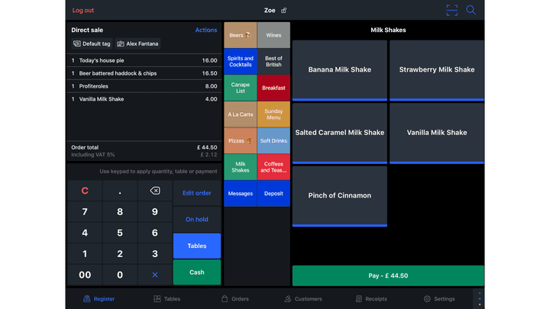
Task: Open the Settings gear tab
Action: pos(439,299)
